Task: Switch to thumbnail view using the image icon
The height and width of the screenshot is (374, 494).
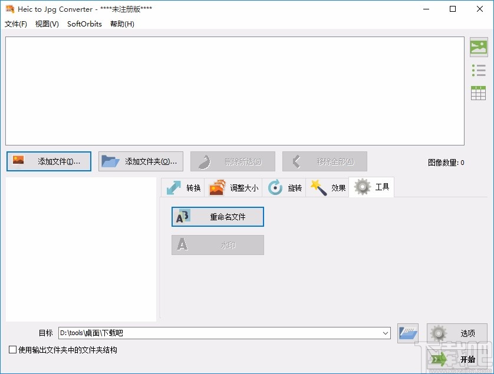Action: coord(479,48)
